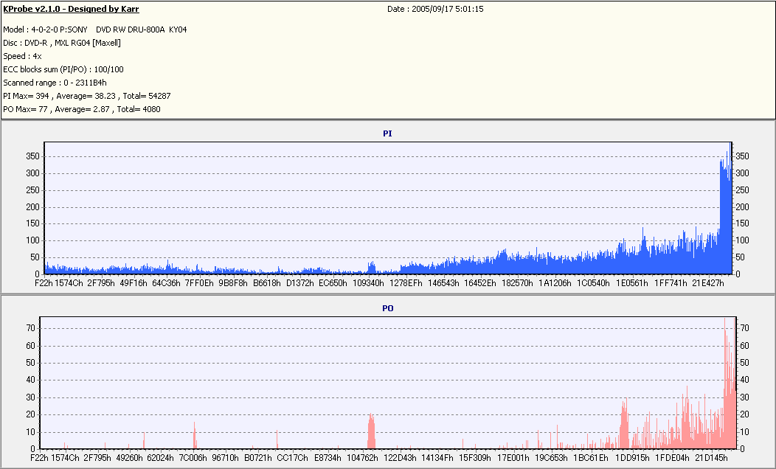Image resolution: width=776 pixels, height=469 pixels.
Task: Click '96710h' label under the PO chart
Action: click(225, 458)
